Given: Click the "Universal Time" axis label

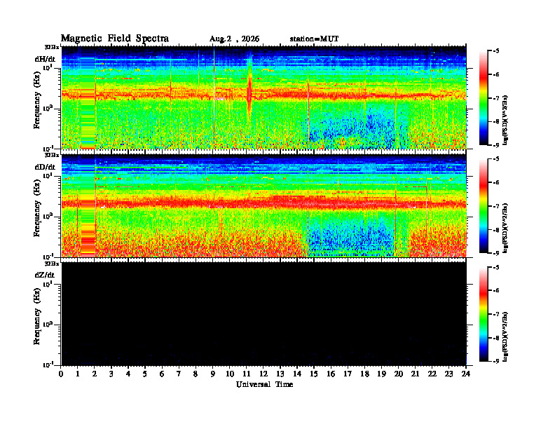Looking at the screenshot, I should (x=264, y=384).
